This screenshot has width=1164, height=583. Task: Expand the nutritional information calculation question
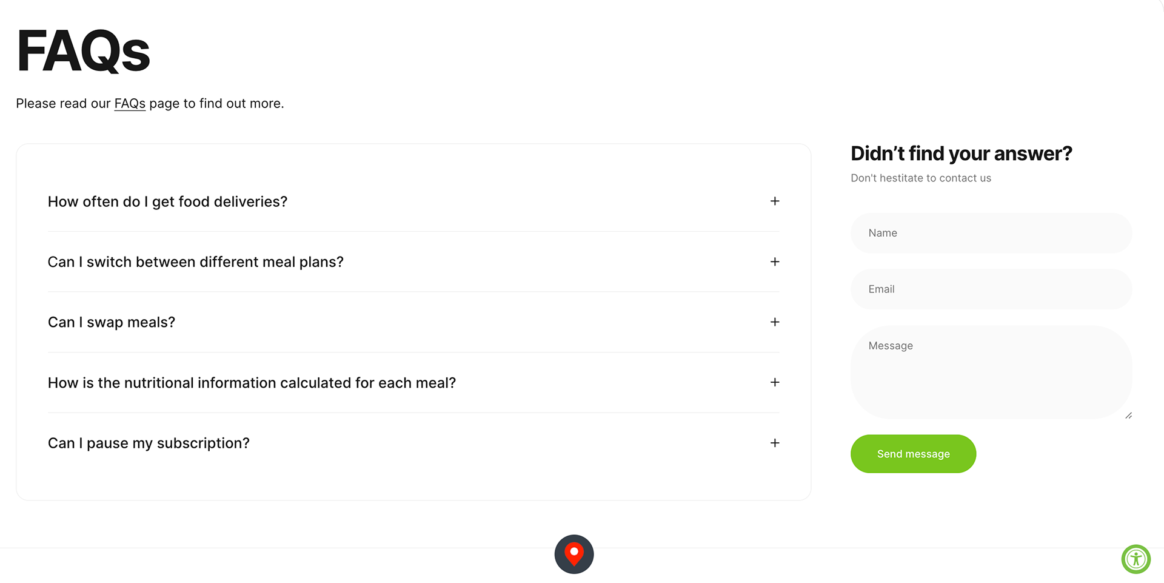click(413, 383)
